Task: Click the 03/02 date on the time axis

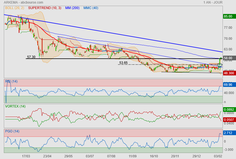Action: tap(218, 156)
